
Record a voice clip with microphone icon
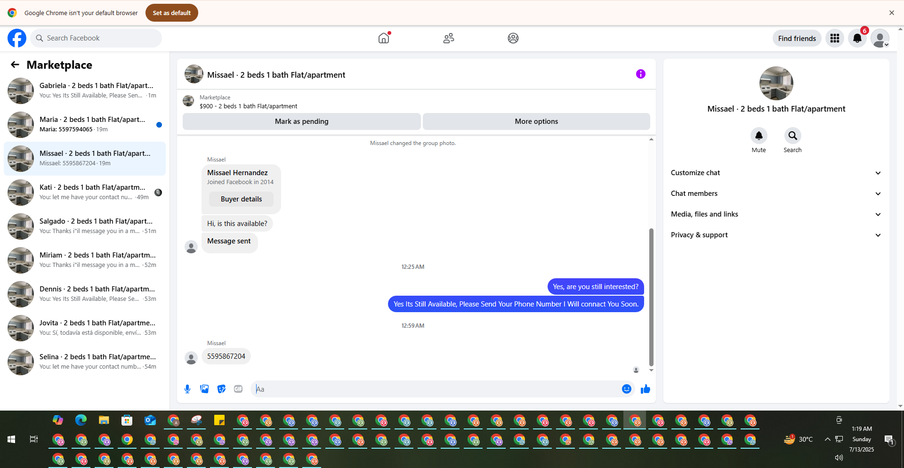coord(187,389)
